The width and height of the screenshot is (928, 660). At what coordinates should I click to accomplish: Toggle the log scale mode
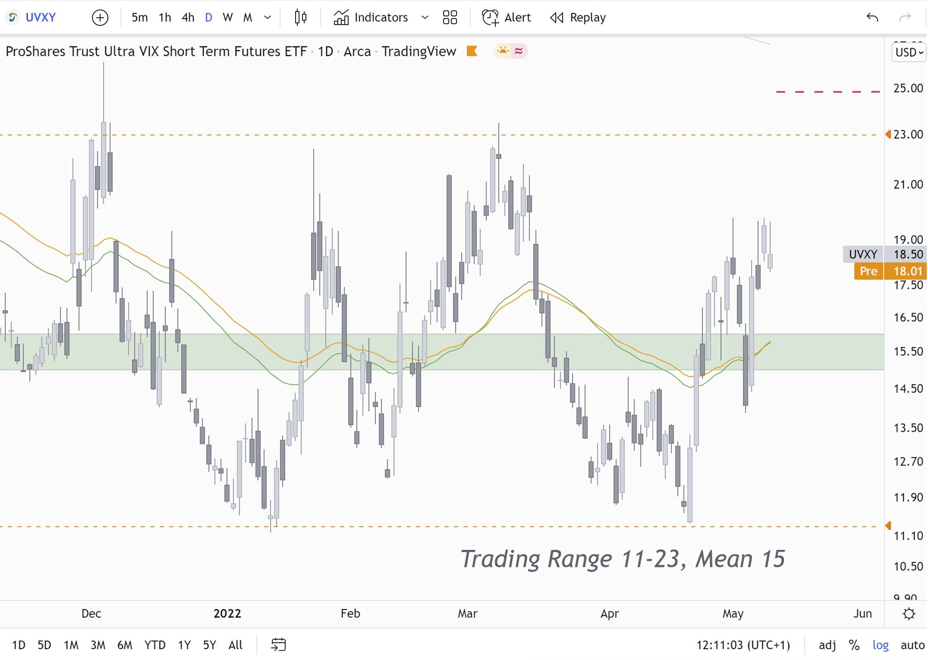pyautogui.click(x=880, y=645)
